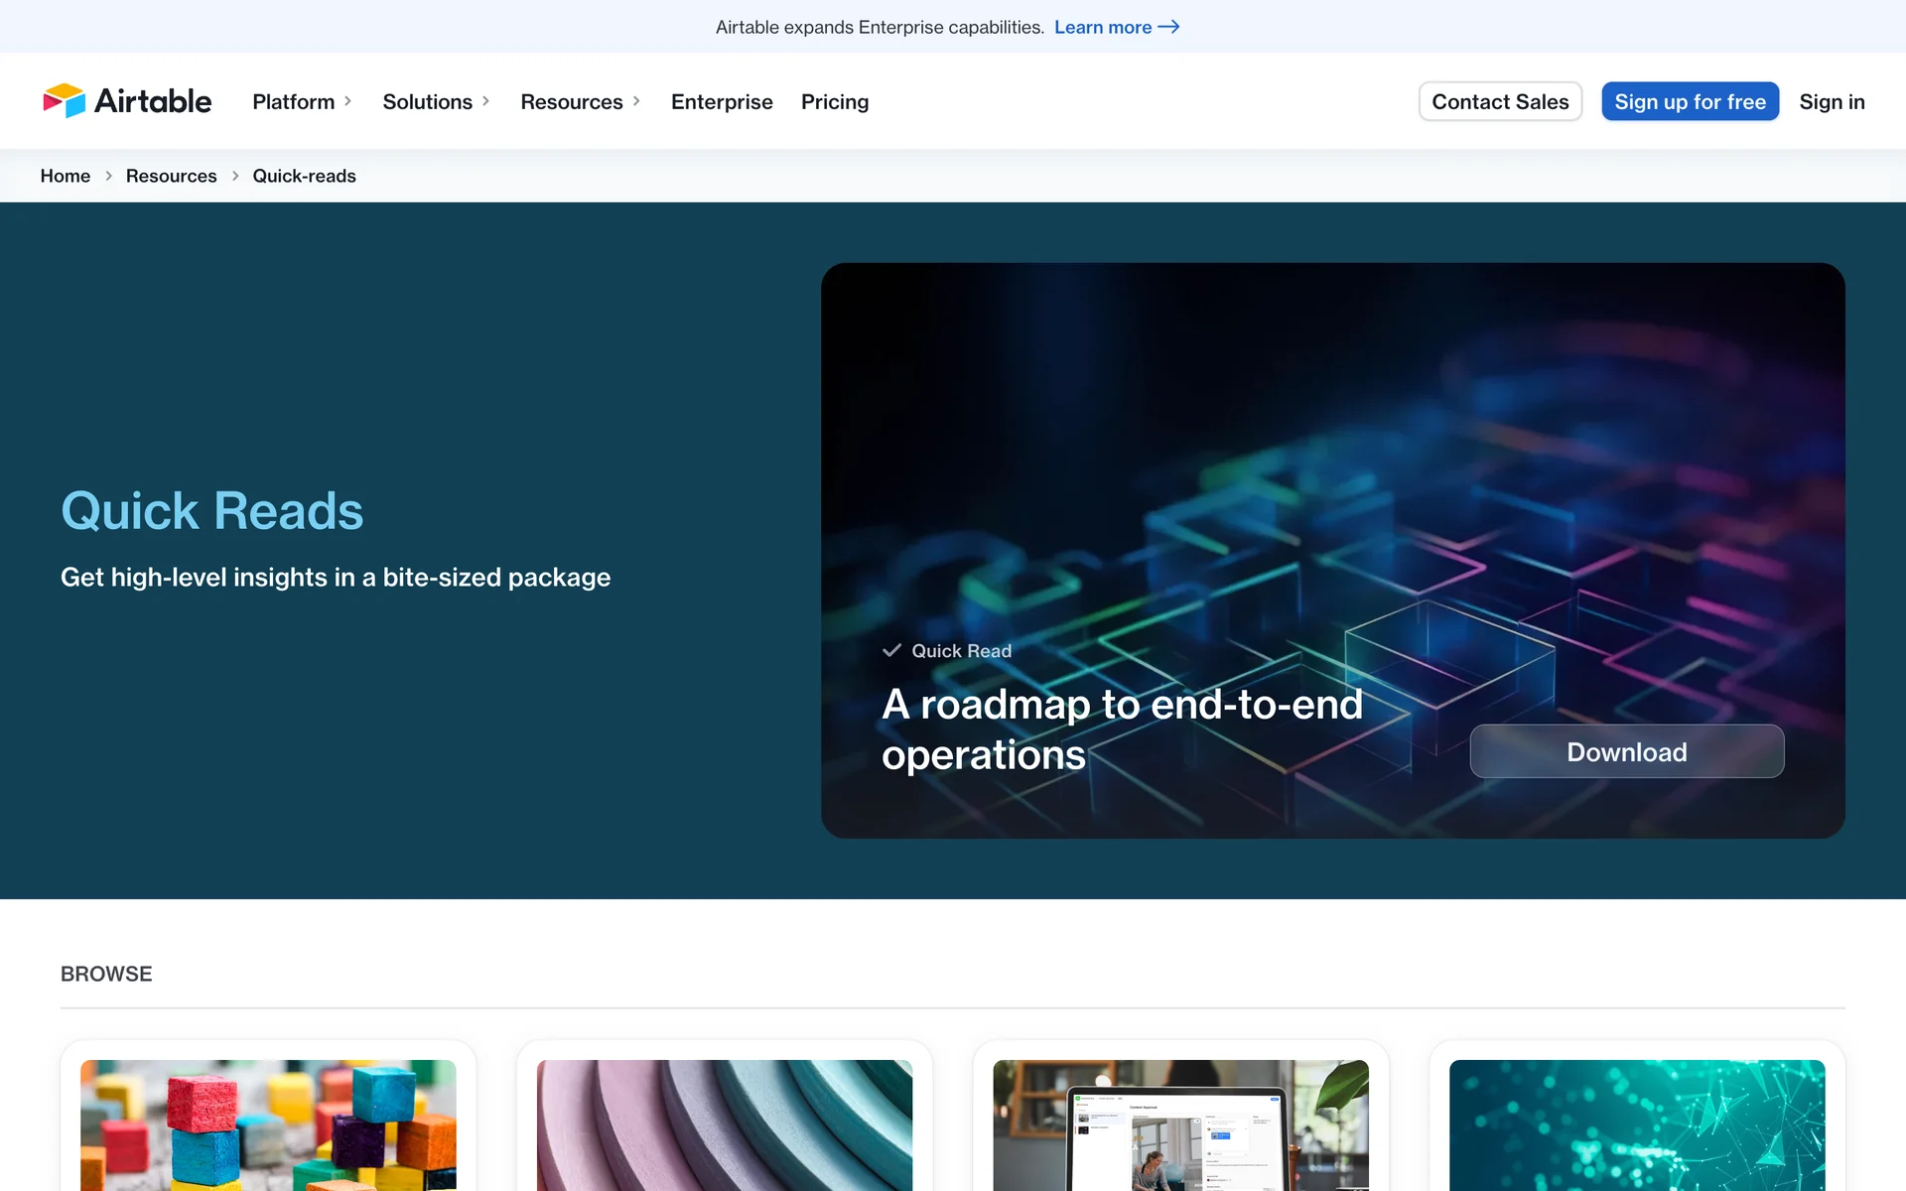1906x1191 pixels.
Task: Navigate to Home breadcrumb
Action: click(65, 176)
